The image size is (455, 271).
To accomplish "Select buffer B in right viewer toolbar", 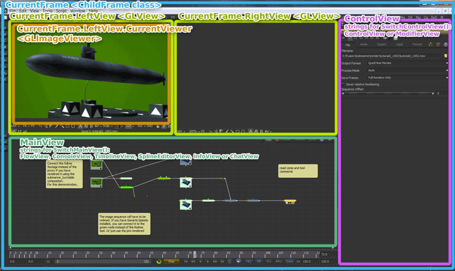I will pyautogui.click(x=262, y=131).
